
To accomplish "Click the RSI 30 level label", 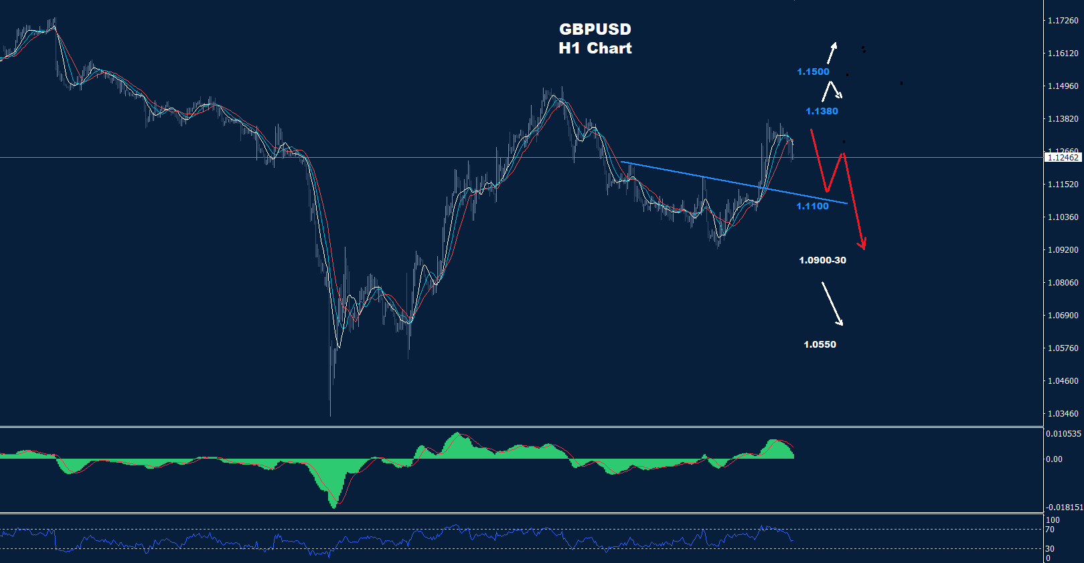I will [x=1050, y=549].
